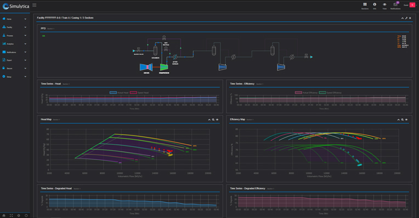
Task: Click the Time Series - Degraded Head chart
Action: pyautogui.click(x=133, y=201)
